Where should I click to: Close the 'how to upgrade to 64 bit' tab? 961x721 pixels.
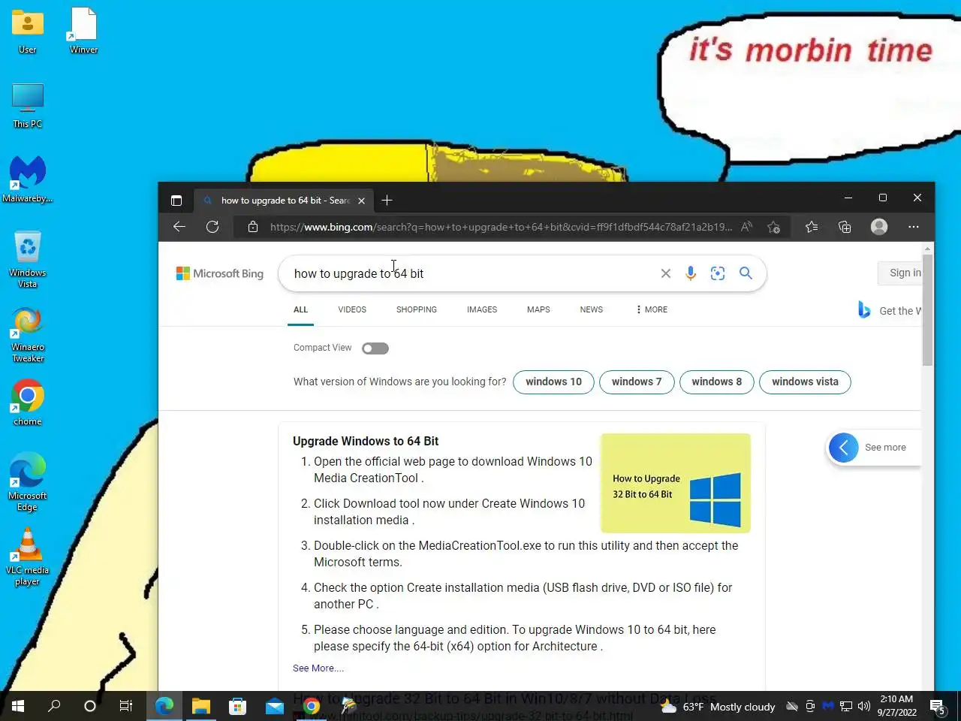pyautogui.click(x=361, y=201)
